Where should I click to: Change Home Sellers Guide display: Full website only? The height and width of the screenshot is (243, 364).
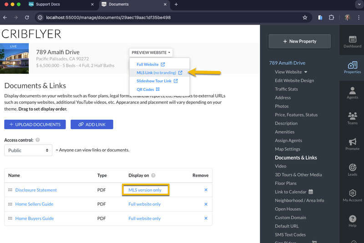(144, 204)
